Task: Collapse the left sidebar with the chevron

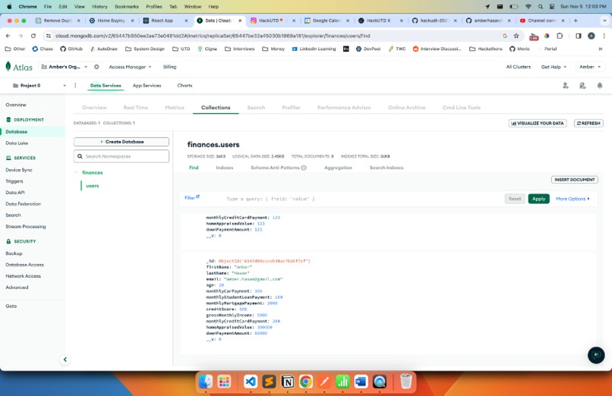Action: (65, 360)
